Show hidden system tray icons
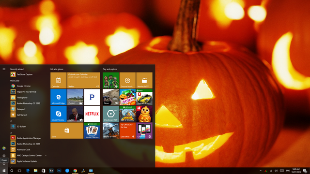Viewport: 310px width, 174px height. tap(261, 171)
